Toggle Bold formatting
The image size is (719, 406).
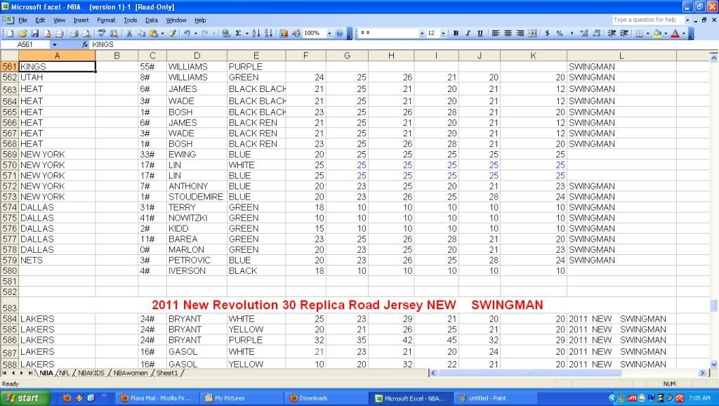(x=456, y=34)
